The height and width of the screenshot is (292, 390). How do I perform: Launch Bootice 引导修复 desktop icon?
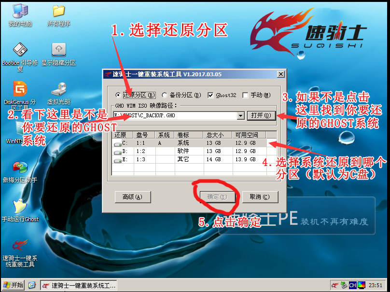click(x=20, y=57)
